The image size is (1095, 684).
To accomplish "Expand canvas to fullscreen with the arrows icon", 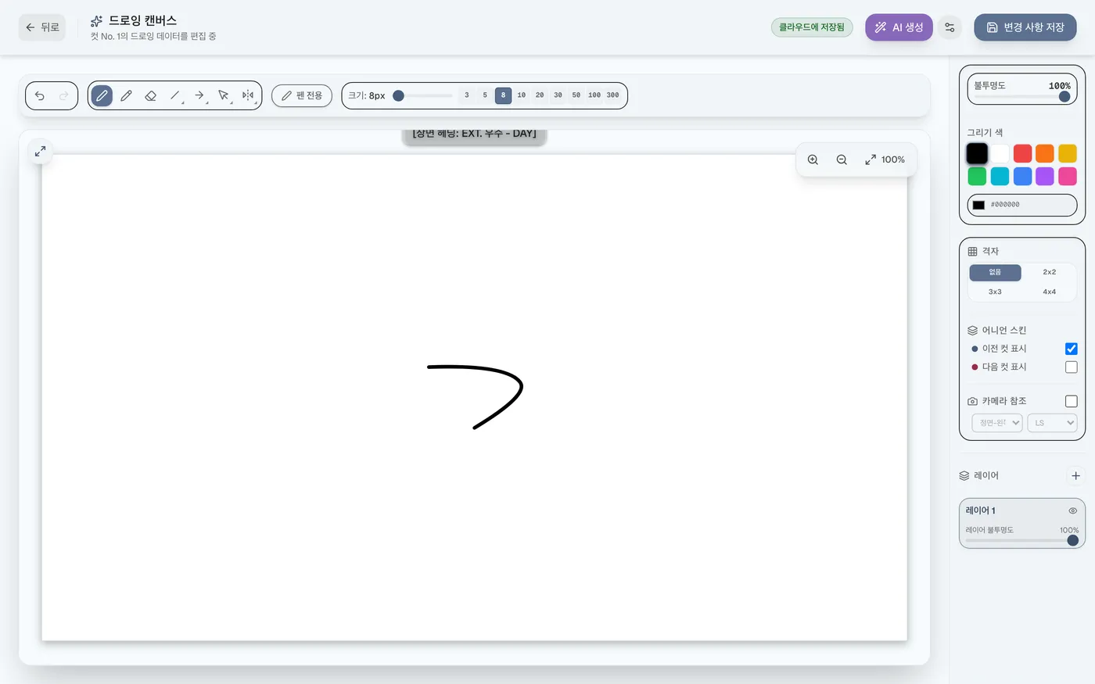I will (x=40, y=151).
